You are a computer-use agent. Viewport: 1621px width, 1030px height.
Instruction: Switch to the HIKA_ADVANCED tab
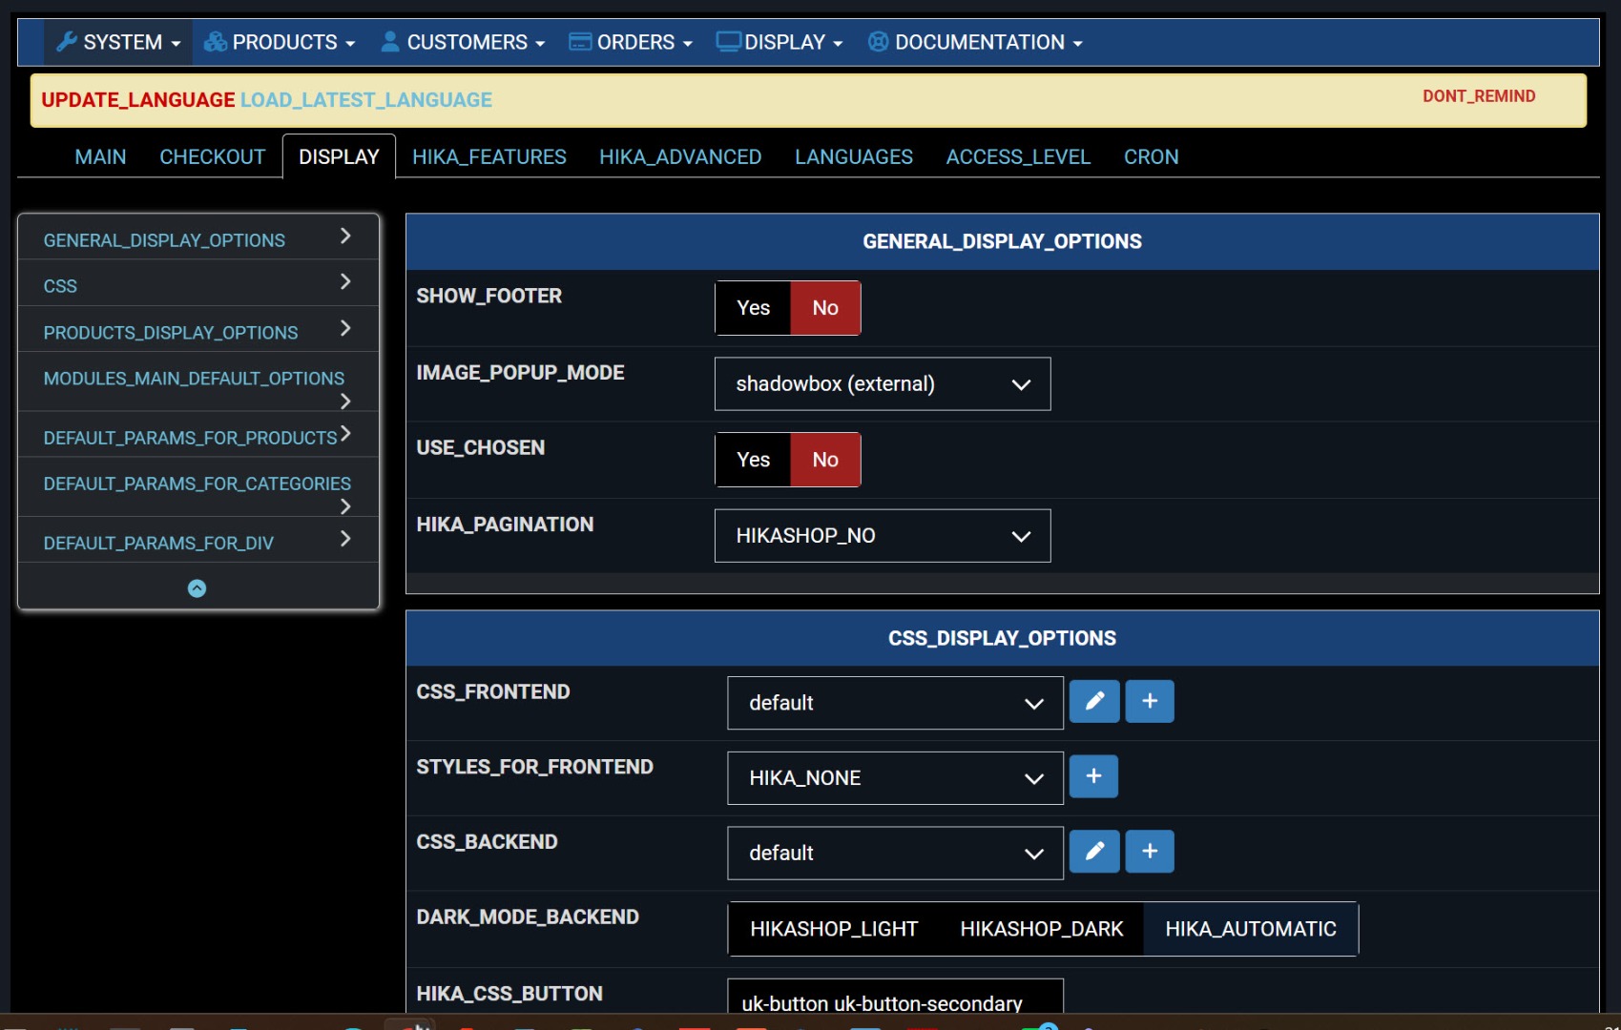(x=680, y=157)
